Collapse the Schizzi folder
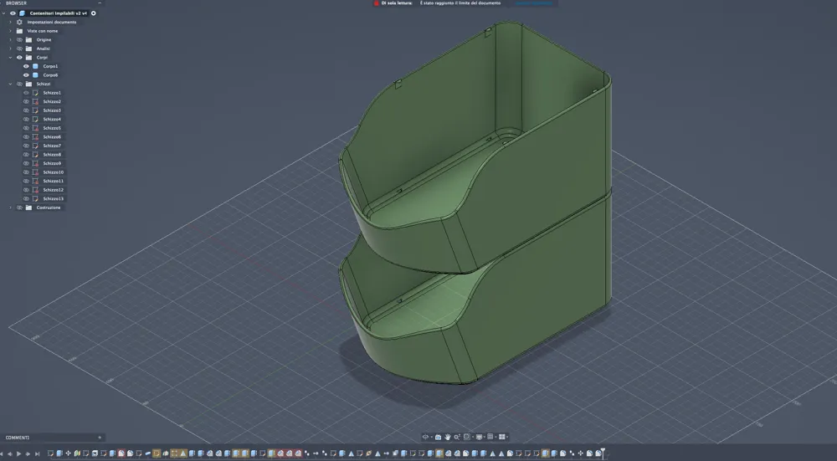837x461 pixels. 10,84
